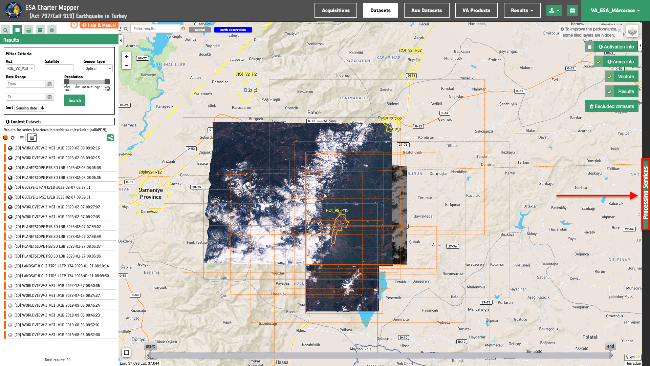The image size is (650, 366).
Task: Open Help & Manual
Action: click(99, 25)
